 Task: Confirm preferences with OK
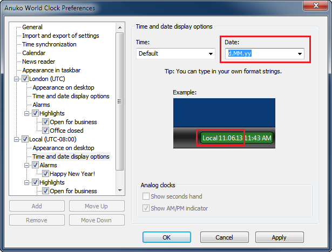point(167,237)
